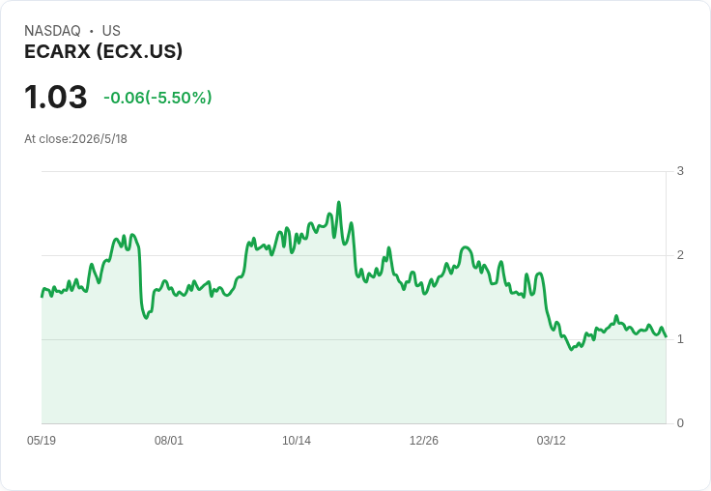The height and width of the screenshot is (491, 711).
Task: Click the y-axis value 3
Action: (680, 171)
